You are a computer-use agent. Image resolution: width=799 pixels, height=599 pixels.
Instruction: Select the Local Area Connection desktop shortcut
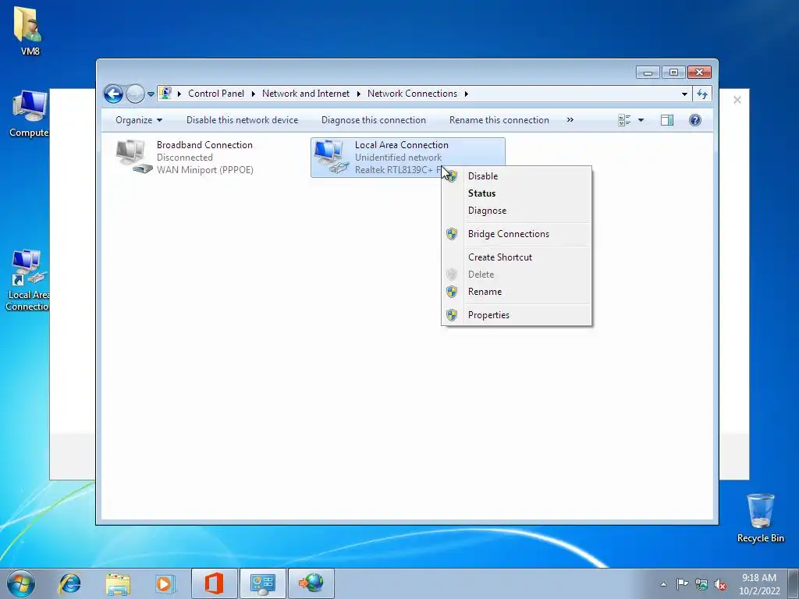pyautogui.click(x=27, y=280)
